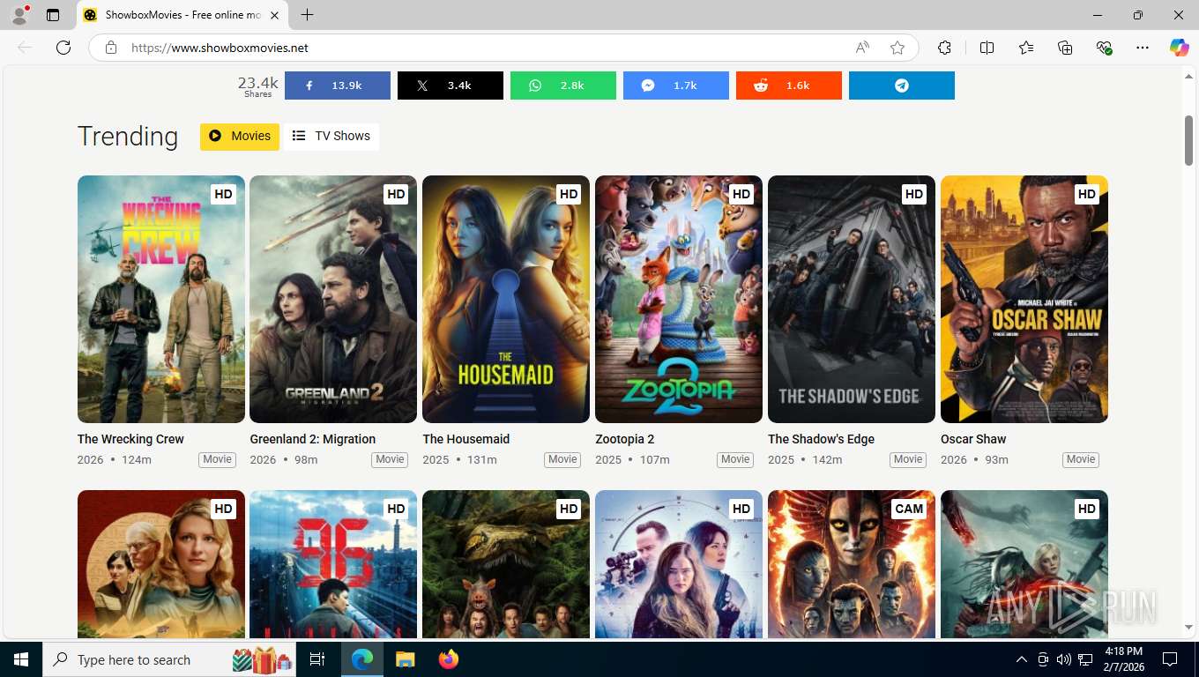Viewport: 1199px width, 677px height.
Task: Open Task View in taskbar
Action: 317,659
